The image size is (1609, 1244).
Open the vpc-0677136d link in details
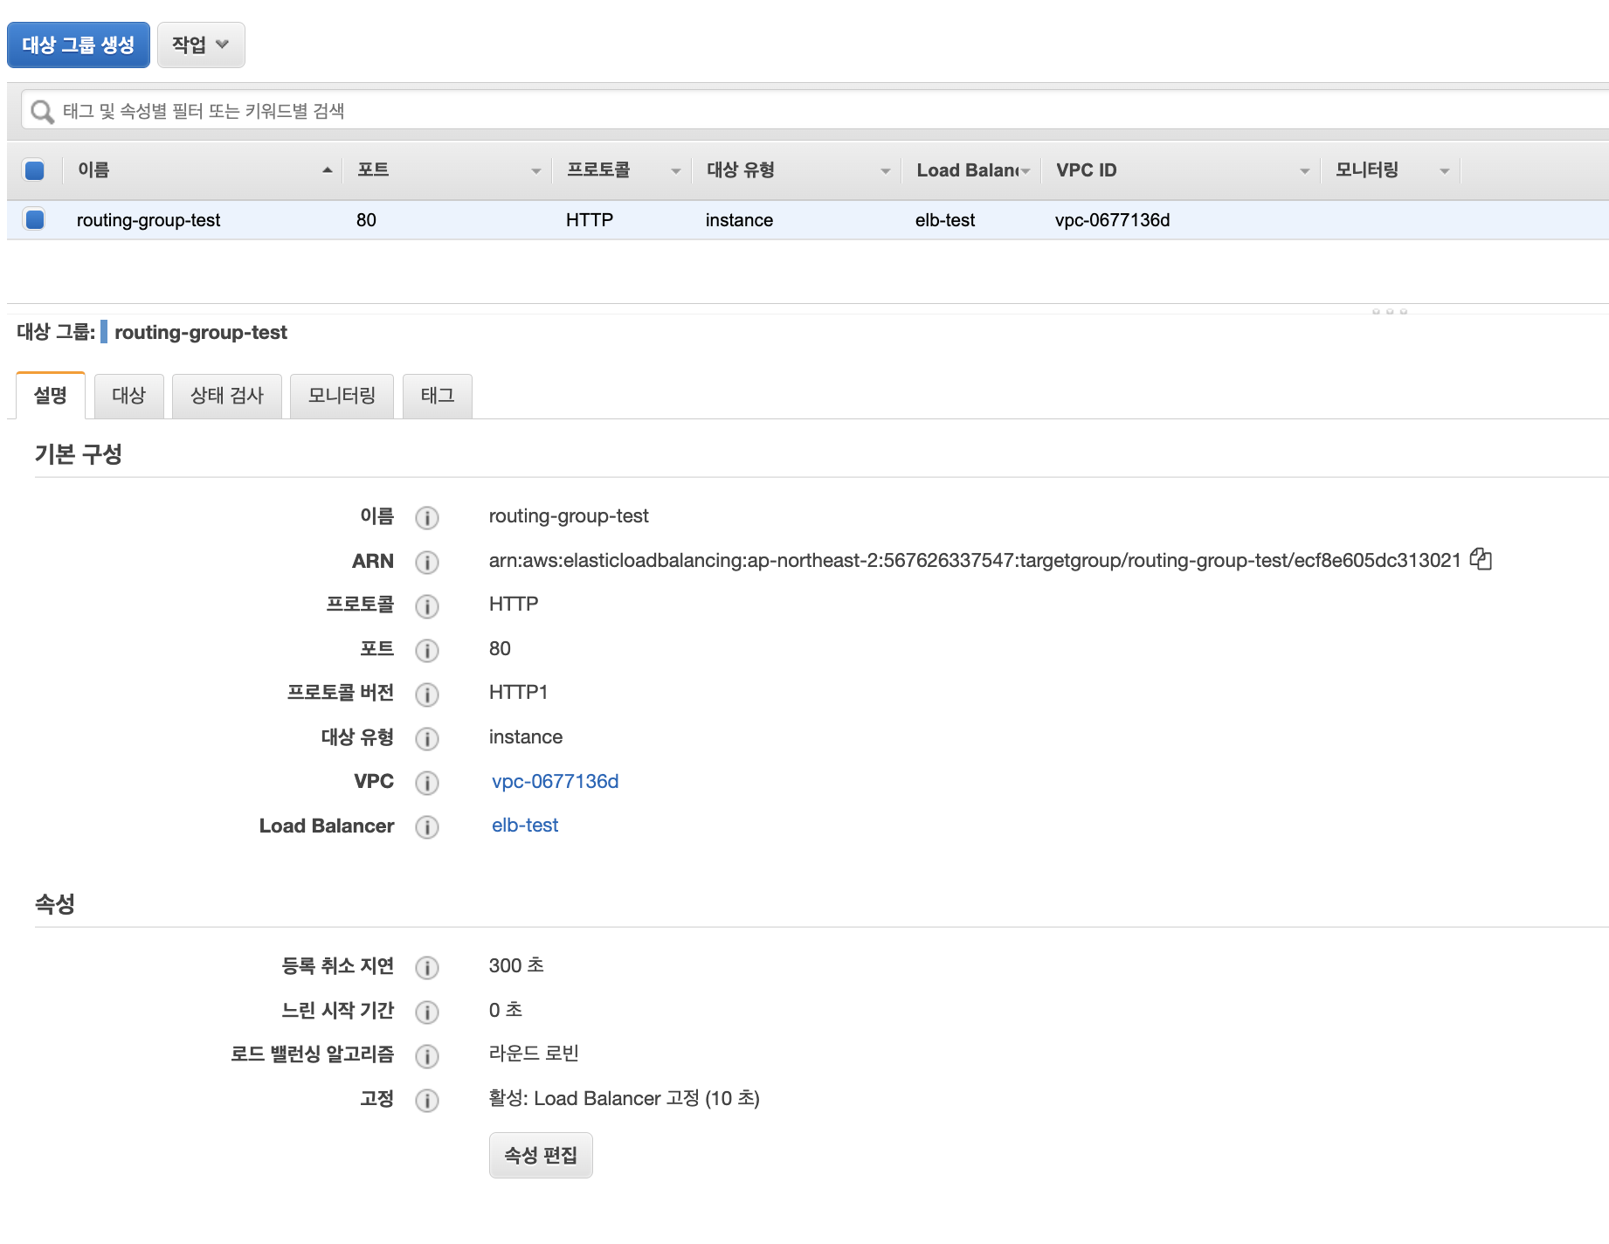click(x=556, y=781)
